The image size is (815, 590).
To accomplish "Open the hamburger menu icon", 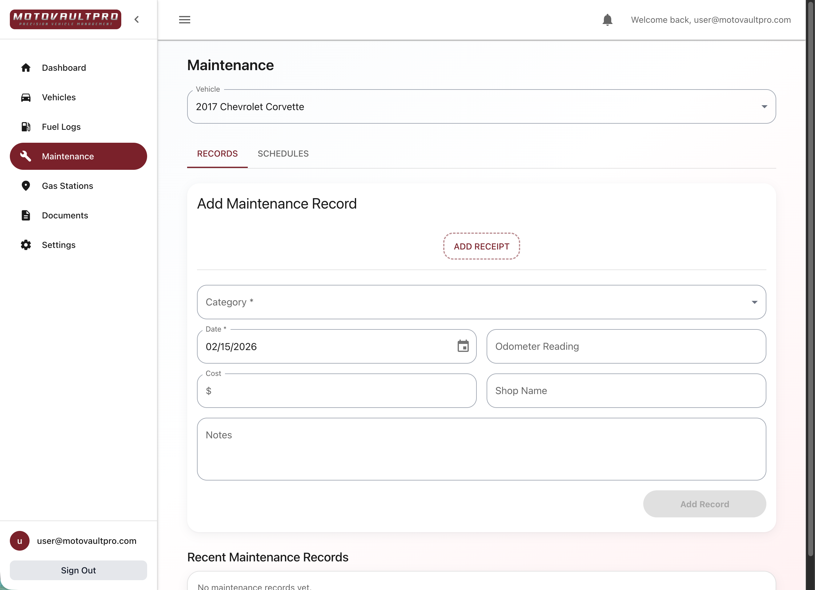I will tap(184, 20).
